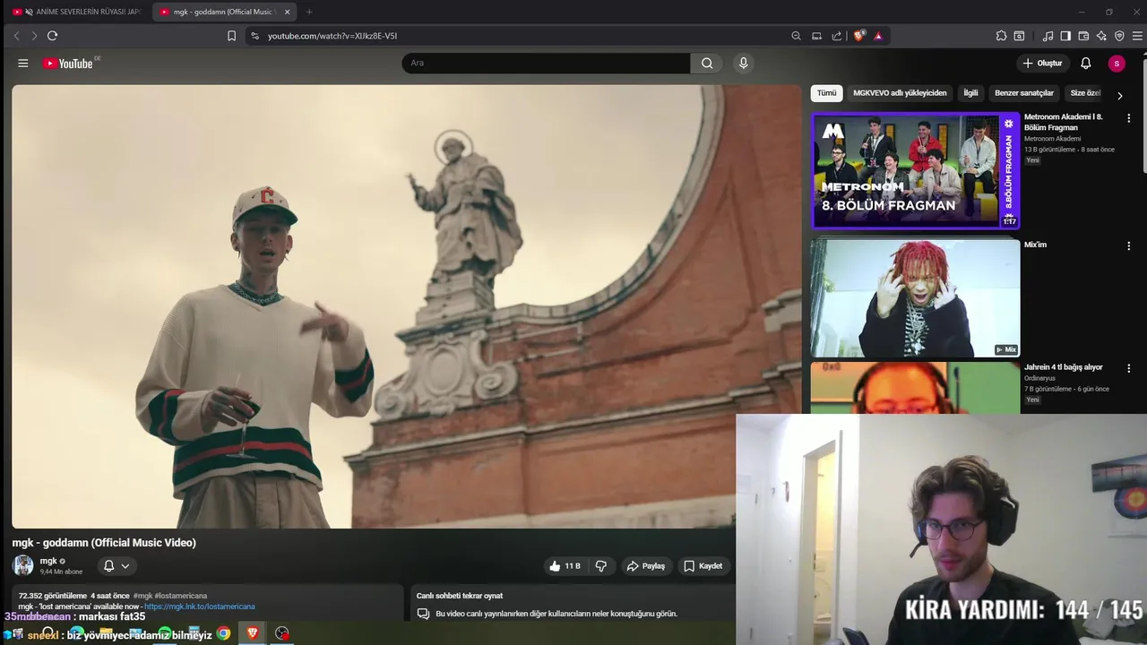
Task: Open a new browser tab with plus
Action: click(x=309, y=12)
